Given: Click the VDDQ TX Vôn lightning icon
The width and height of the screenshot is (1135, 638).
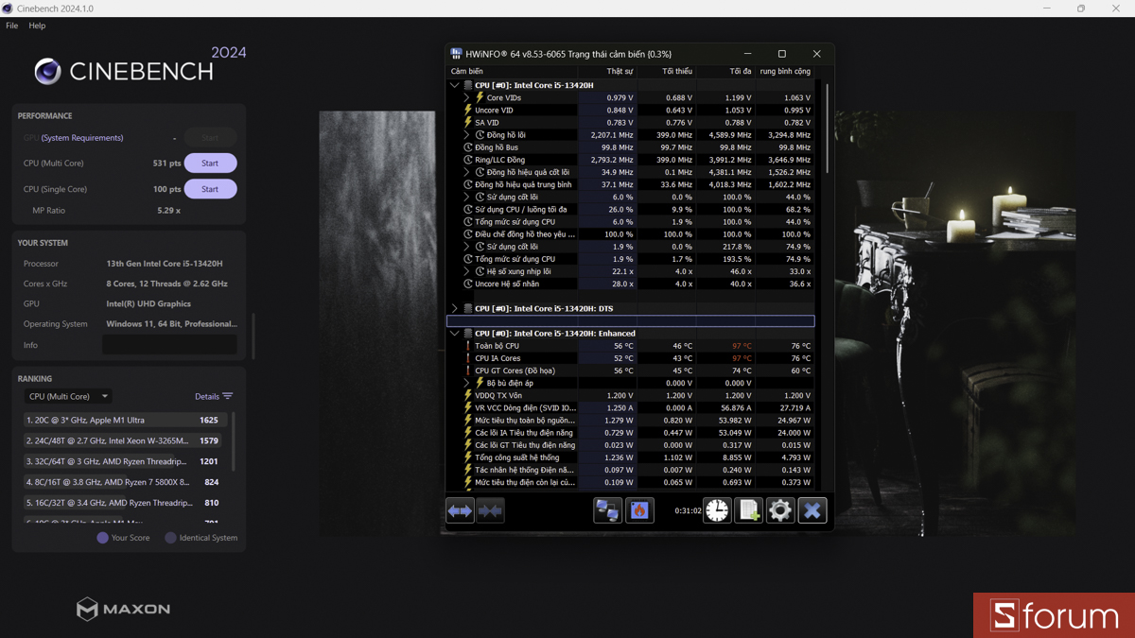Looking at the screenshot, I should pyautogui.click(x=468, y=395).
